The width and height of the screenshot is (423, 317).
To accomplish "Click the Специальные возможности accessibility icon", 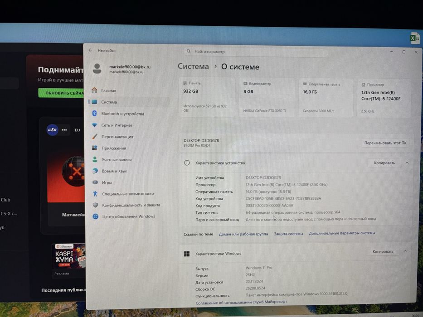I will tap(95, 193).
